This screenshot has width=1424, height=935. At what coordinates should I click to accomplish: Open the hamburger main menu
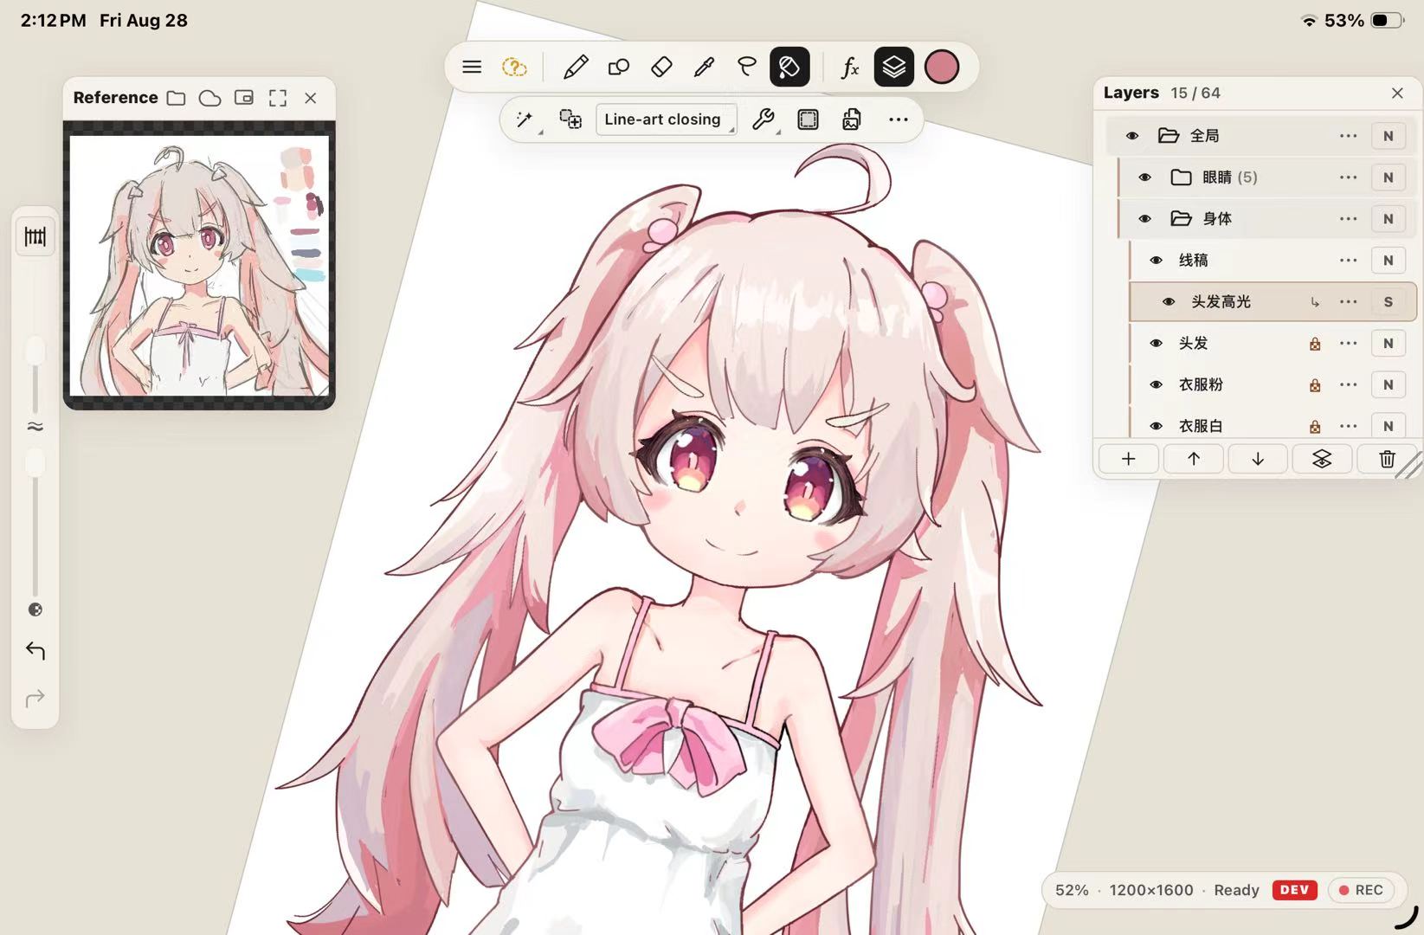point(472,67)
